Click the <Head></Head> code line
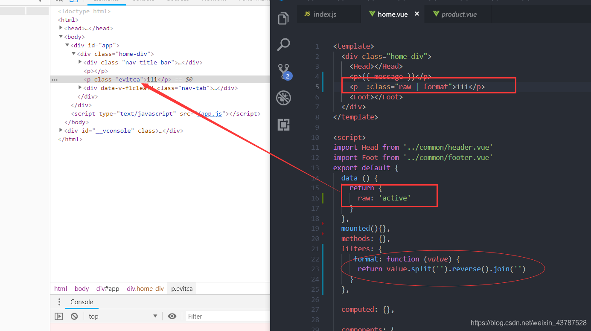Screen dimensions: 591x331 pyautogui.click(x=376, y=66)
